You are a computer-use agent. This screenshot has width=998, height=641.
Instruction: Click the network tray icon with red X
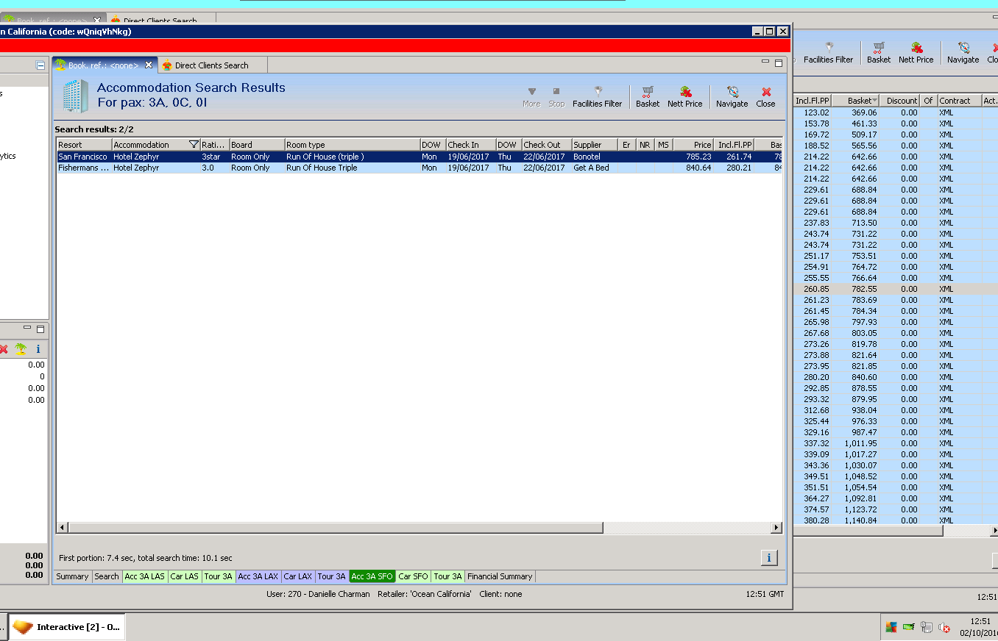pos(946,627)
